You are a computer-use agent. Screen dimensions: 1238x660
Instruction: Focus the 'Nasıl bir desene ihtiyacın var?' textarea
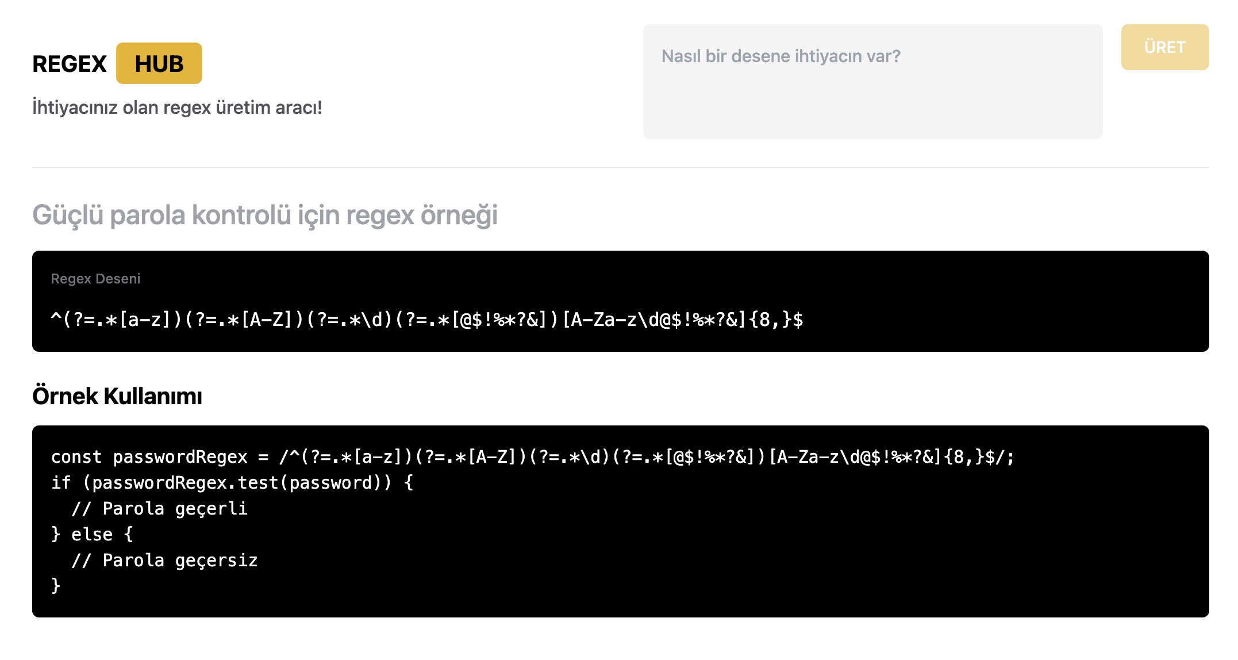(872, 82)
